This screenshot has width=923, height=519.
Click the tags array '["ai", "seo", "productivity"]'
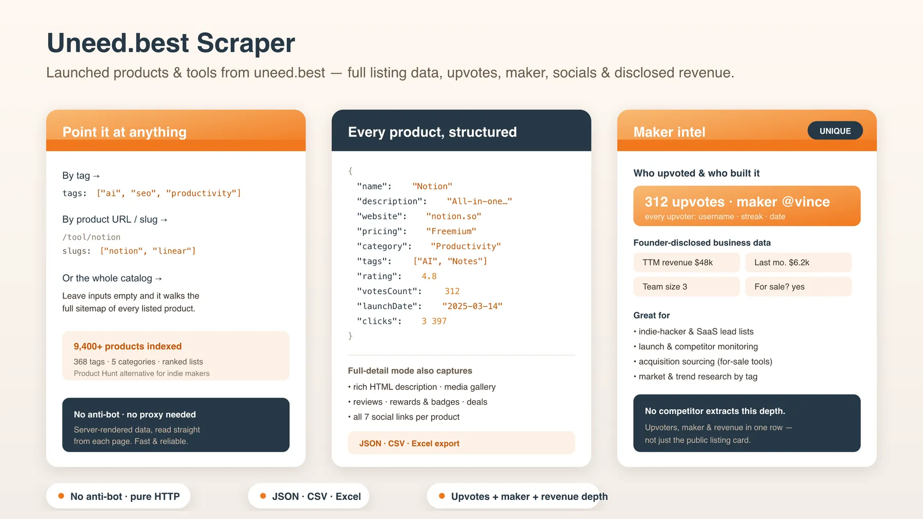coord(169,193)
